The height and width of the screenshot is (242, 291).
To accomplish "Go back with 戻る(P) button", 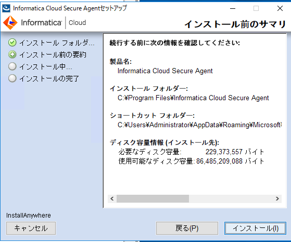I will (x=187, y=228).
